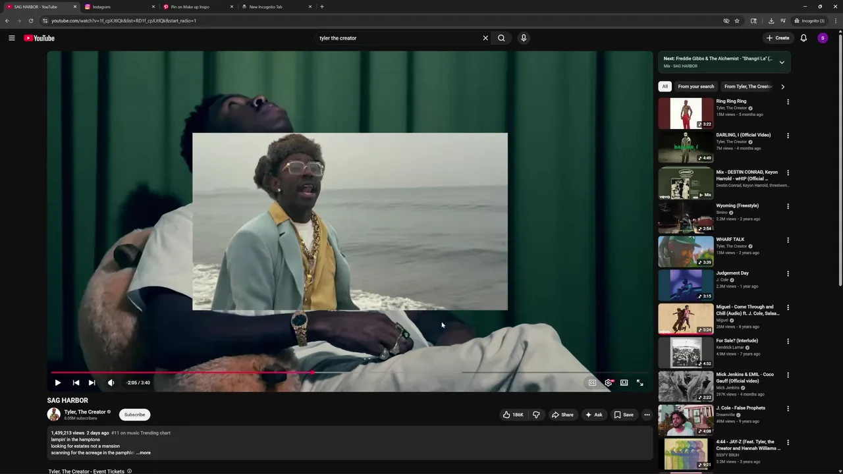Dislike the SAG HARBOR video
This screenshot has height=474, width=843.
(536, 415)
